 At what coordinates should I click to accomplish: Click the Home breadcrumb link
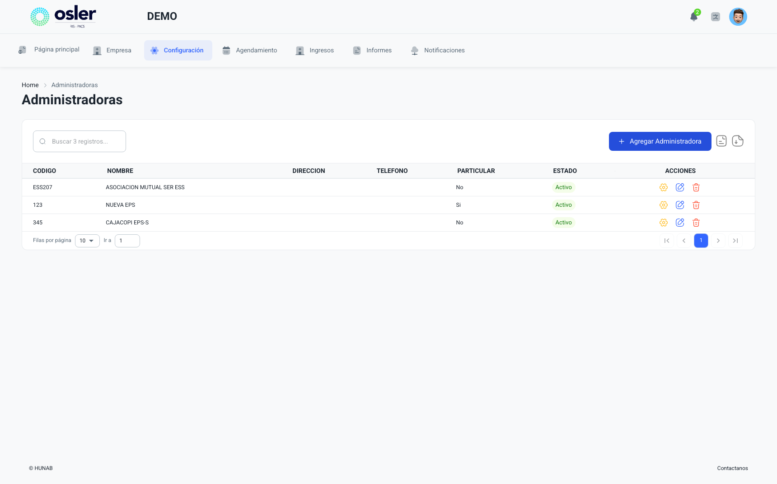[30, 85]
